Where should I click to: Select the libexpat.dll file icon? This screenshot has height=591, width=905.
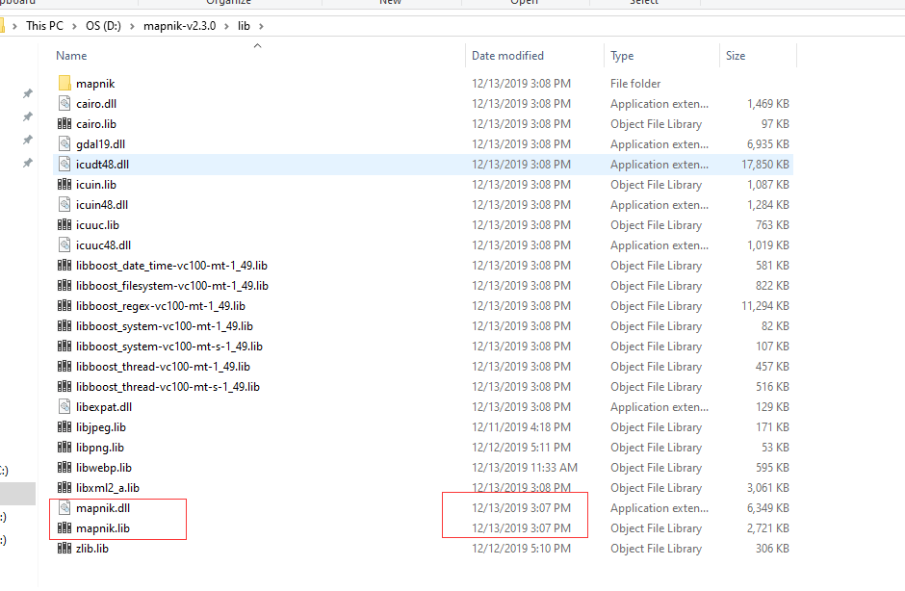click(63, 406)
